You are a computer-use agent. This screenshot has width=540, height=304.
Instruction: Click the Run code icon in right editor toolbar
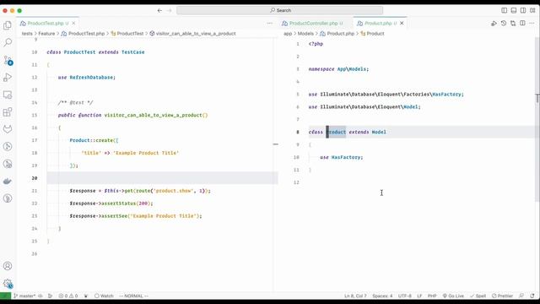494,23
